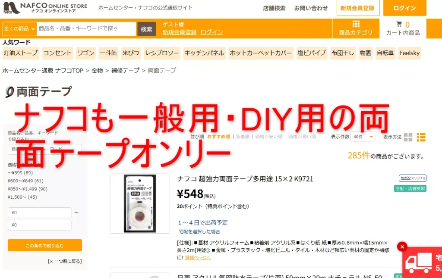Click the 検索 search button

(147, 29)
